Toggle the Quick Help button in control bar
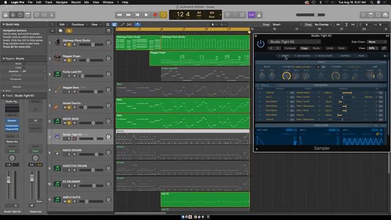 [x=20, y=15]
